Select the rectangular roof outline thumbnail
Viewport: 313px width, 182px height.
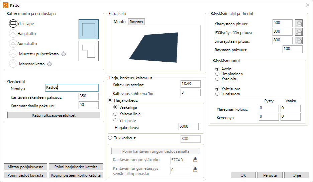pyautogui.click(x=89, y=29)
